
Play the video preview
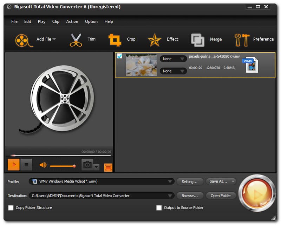(x=14, y=165)
